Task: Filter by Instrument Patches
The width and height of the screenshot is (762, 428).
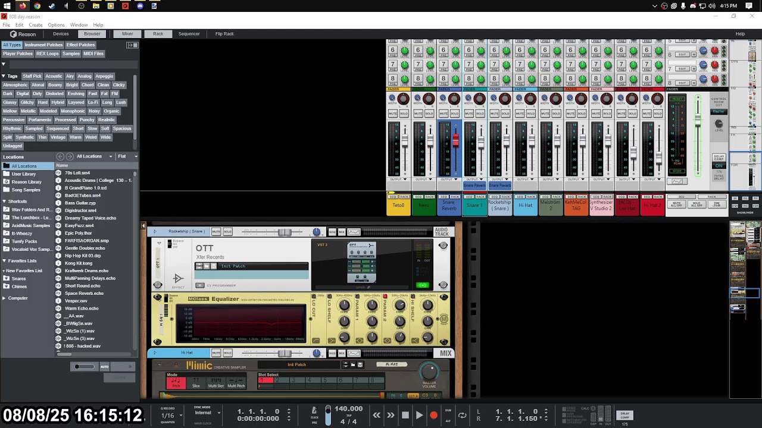Action: tap(43, 45)
